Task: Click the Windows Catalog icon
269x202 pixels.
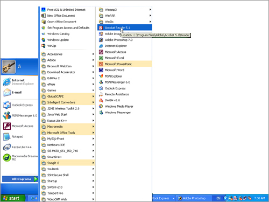Action: (x=44, y=34)
